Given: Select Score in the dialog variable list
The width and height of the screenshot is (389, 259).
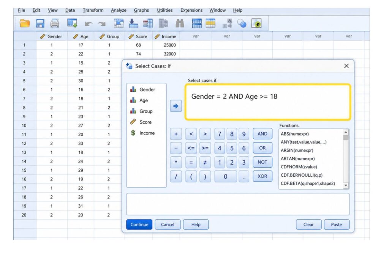Looking at the screenshot, I should pos(141,122).
